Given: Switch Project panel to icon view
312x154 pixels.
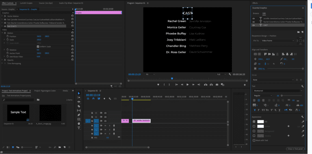Looking at the screenshot, I should coord(13,147).
